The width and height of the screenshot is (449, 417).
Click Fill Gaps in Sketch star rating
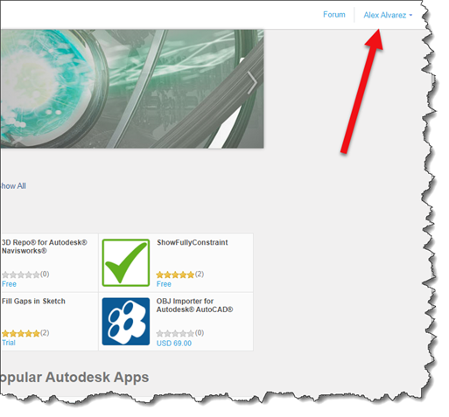point(21,333)
